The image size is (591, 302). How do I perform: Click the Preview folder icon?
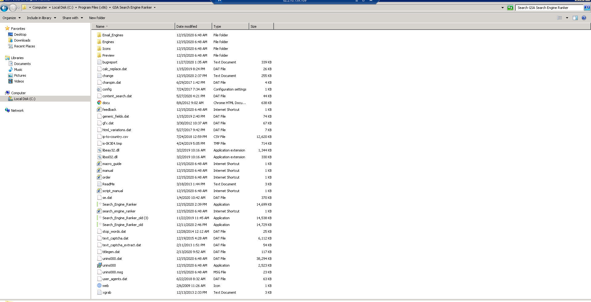tap(99, 55)
